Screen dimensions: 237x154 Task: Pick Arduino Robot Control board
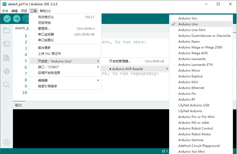(x=201, y=128)
